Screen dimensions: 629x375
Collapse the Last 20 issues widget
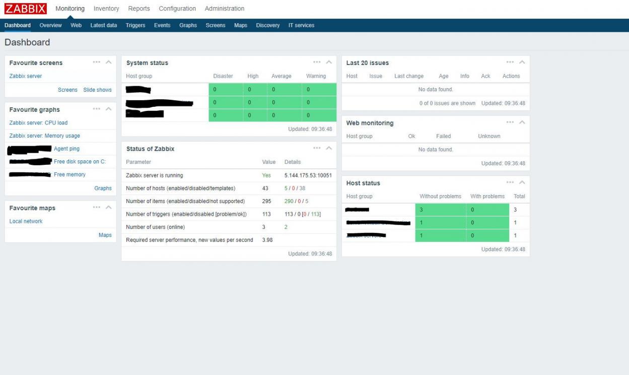(522, 62)
